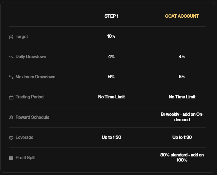Click the Reward Schedule badge icon
Screen dimensions: 217x175
point(11,118)
